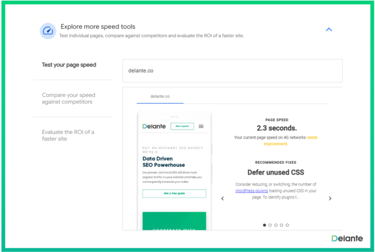This screenshot has width=375, height=252.
Task: Select the delante.co results tab
Action: (160, 96)
